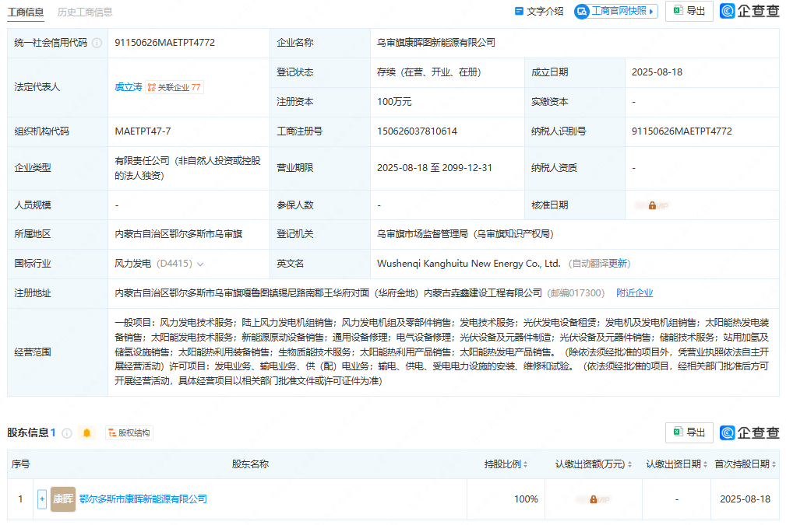Viewport: 786px width, 525px height.
Task: Sort by 首次持股日期 column
Action: pyautogui.click(x=745, y=464)
